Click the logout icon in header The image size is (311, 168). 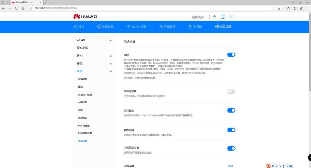(223, 17)
